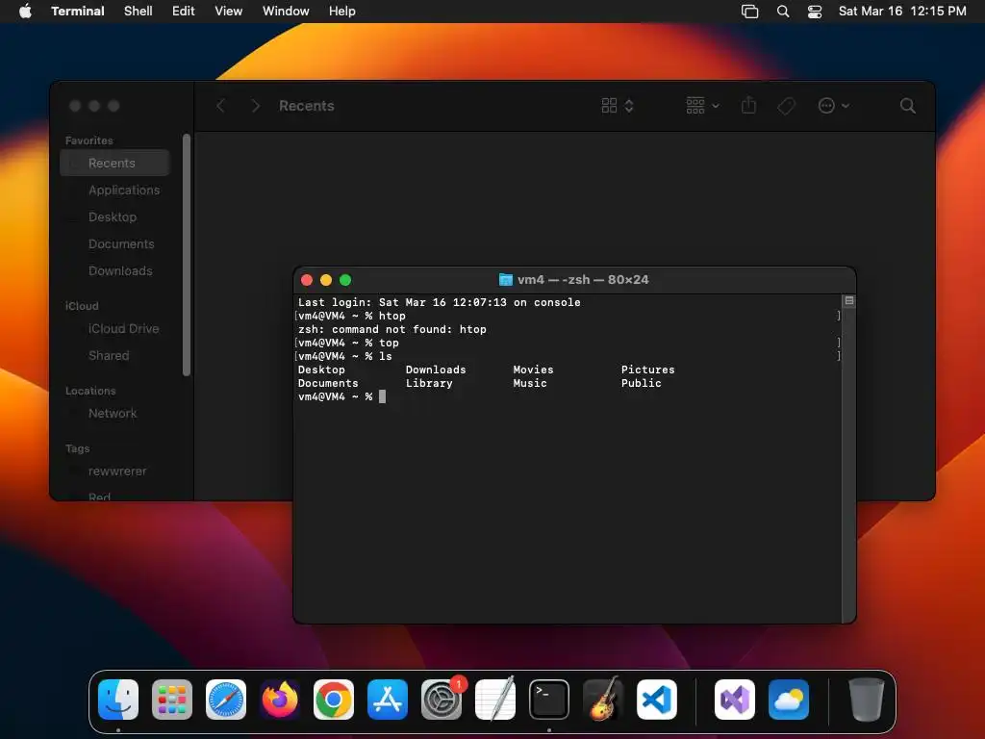The height and width of the screenshot is (739, 985).
Task: Open the Shell menu
Action: (139, 12)
